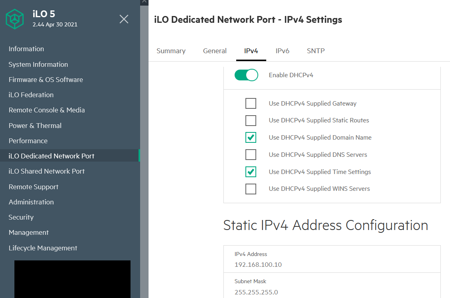Uncheck Use DHCPv4 Supplied Time Settings

tap(251, 172)
